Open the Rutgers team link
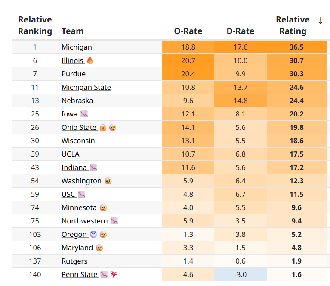Screen dimensions: 330x286 [x=74, y=261]
